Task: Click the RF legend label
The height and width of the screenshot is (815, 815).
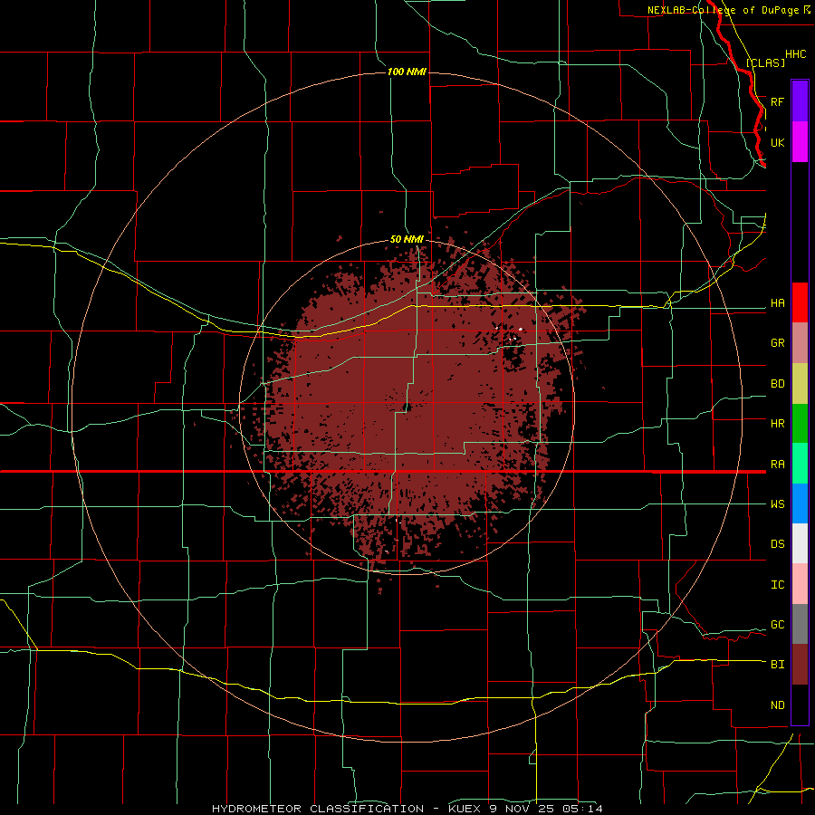Action: click(x=778, y=101)
